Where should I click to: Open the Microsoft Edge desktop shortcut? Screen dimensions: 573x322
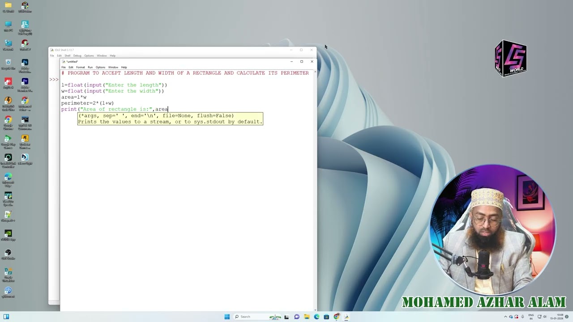tap(8, 179)
